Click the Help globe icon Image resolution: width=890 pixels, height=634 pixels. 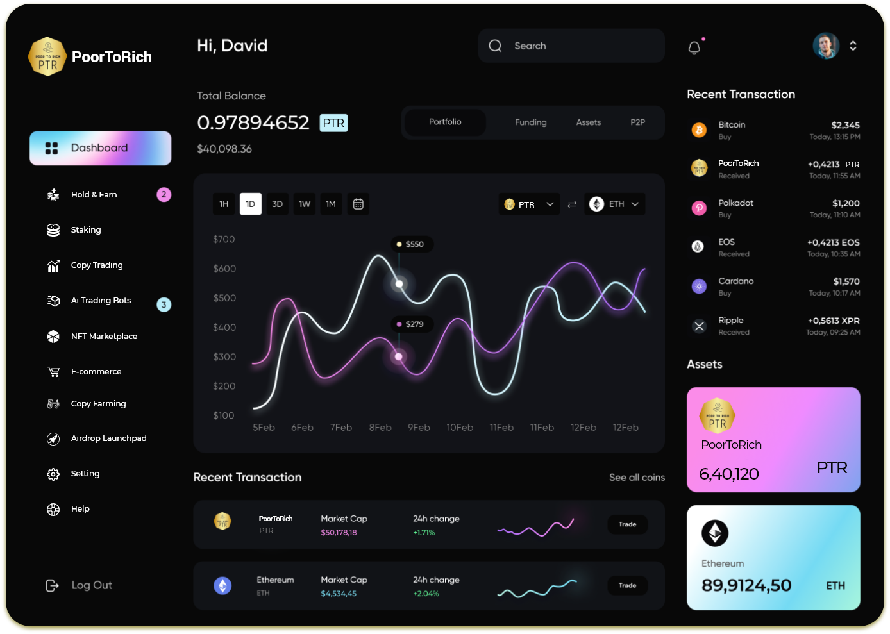click(53, 509)
